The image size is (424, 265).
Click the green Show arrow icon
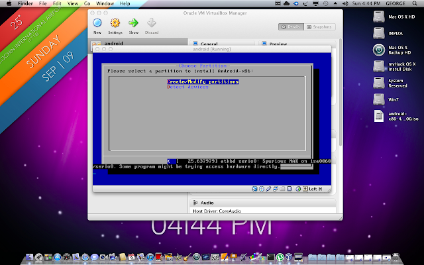pos(133,23)
